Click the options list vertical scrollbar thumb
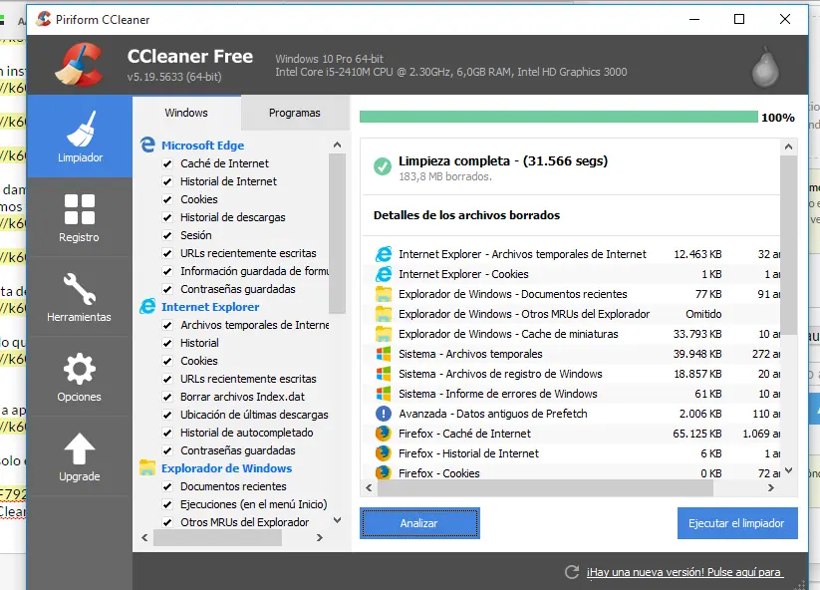The image size is (820, 590). (x=338, y=233)
